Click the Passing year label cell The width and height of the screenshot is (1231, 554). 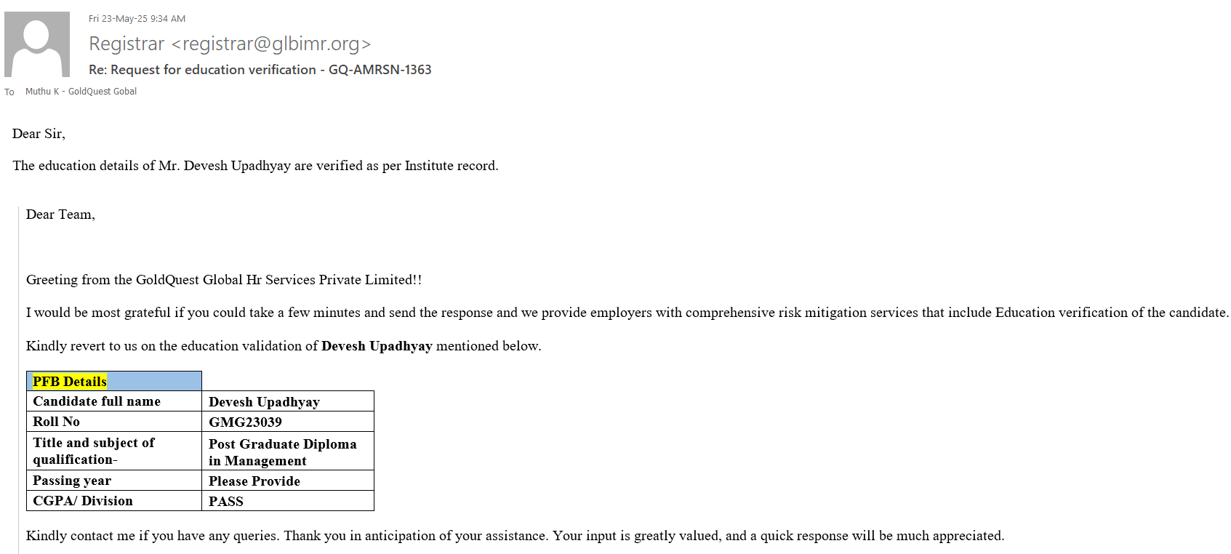[x=72, y=481]
